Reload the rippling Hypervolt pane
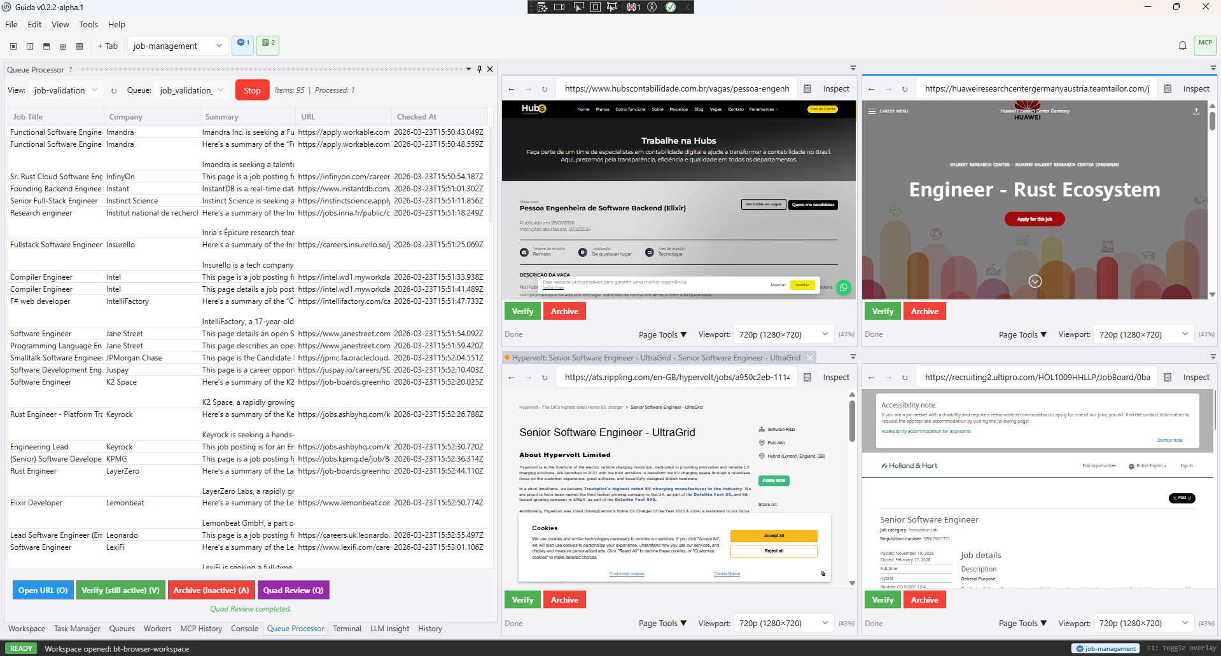Viewport: 1221px width, 656px height. 545,378
